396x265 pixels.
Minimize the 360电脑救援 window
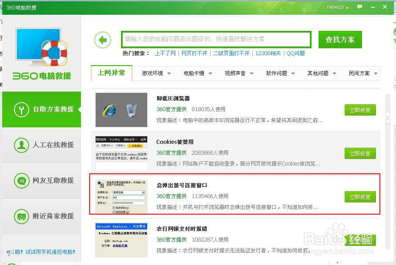[373, 7]
